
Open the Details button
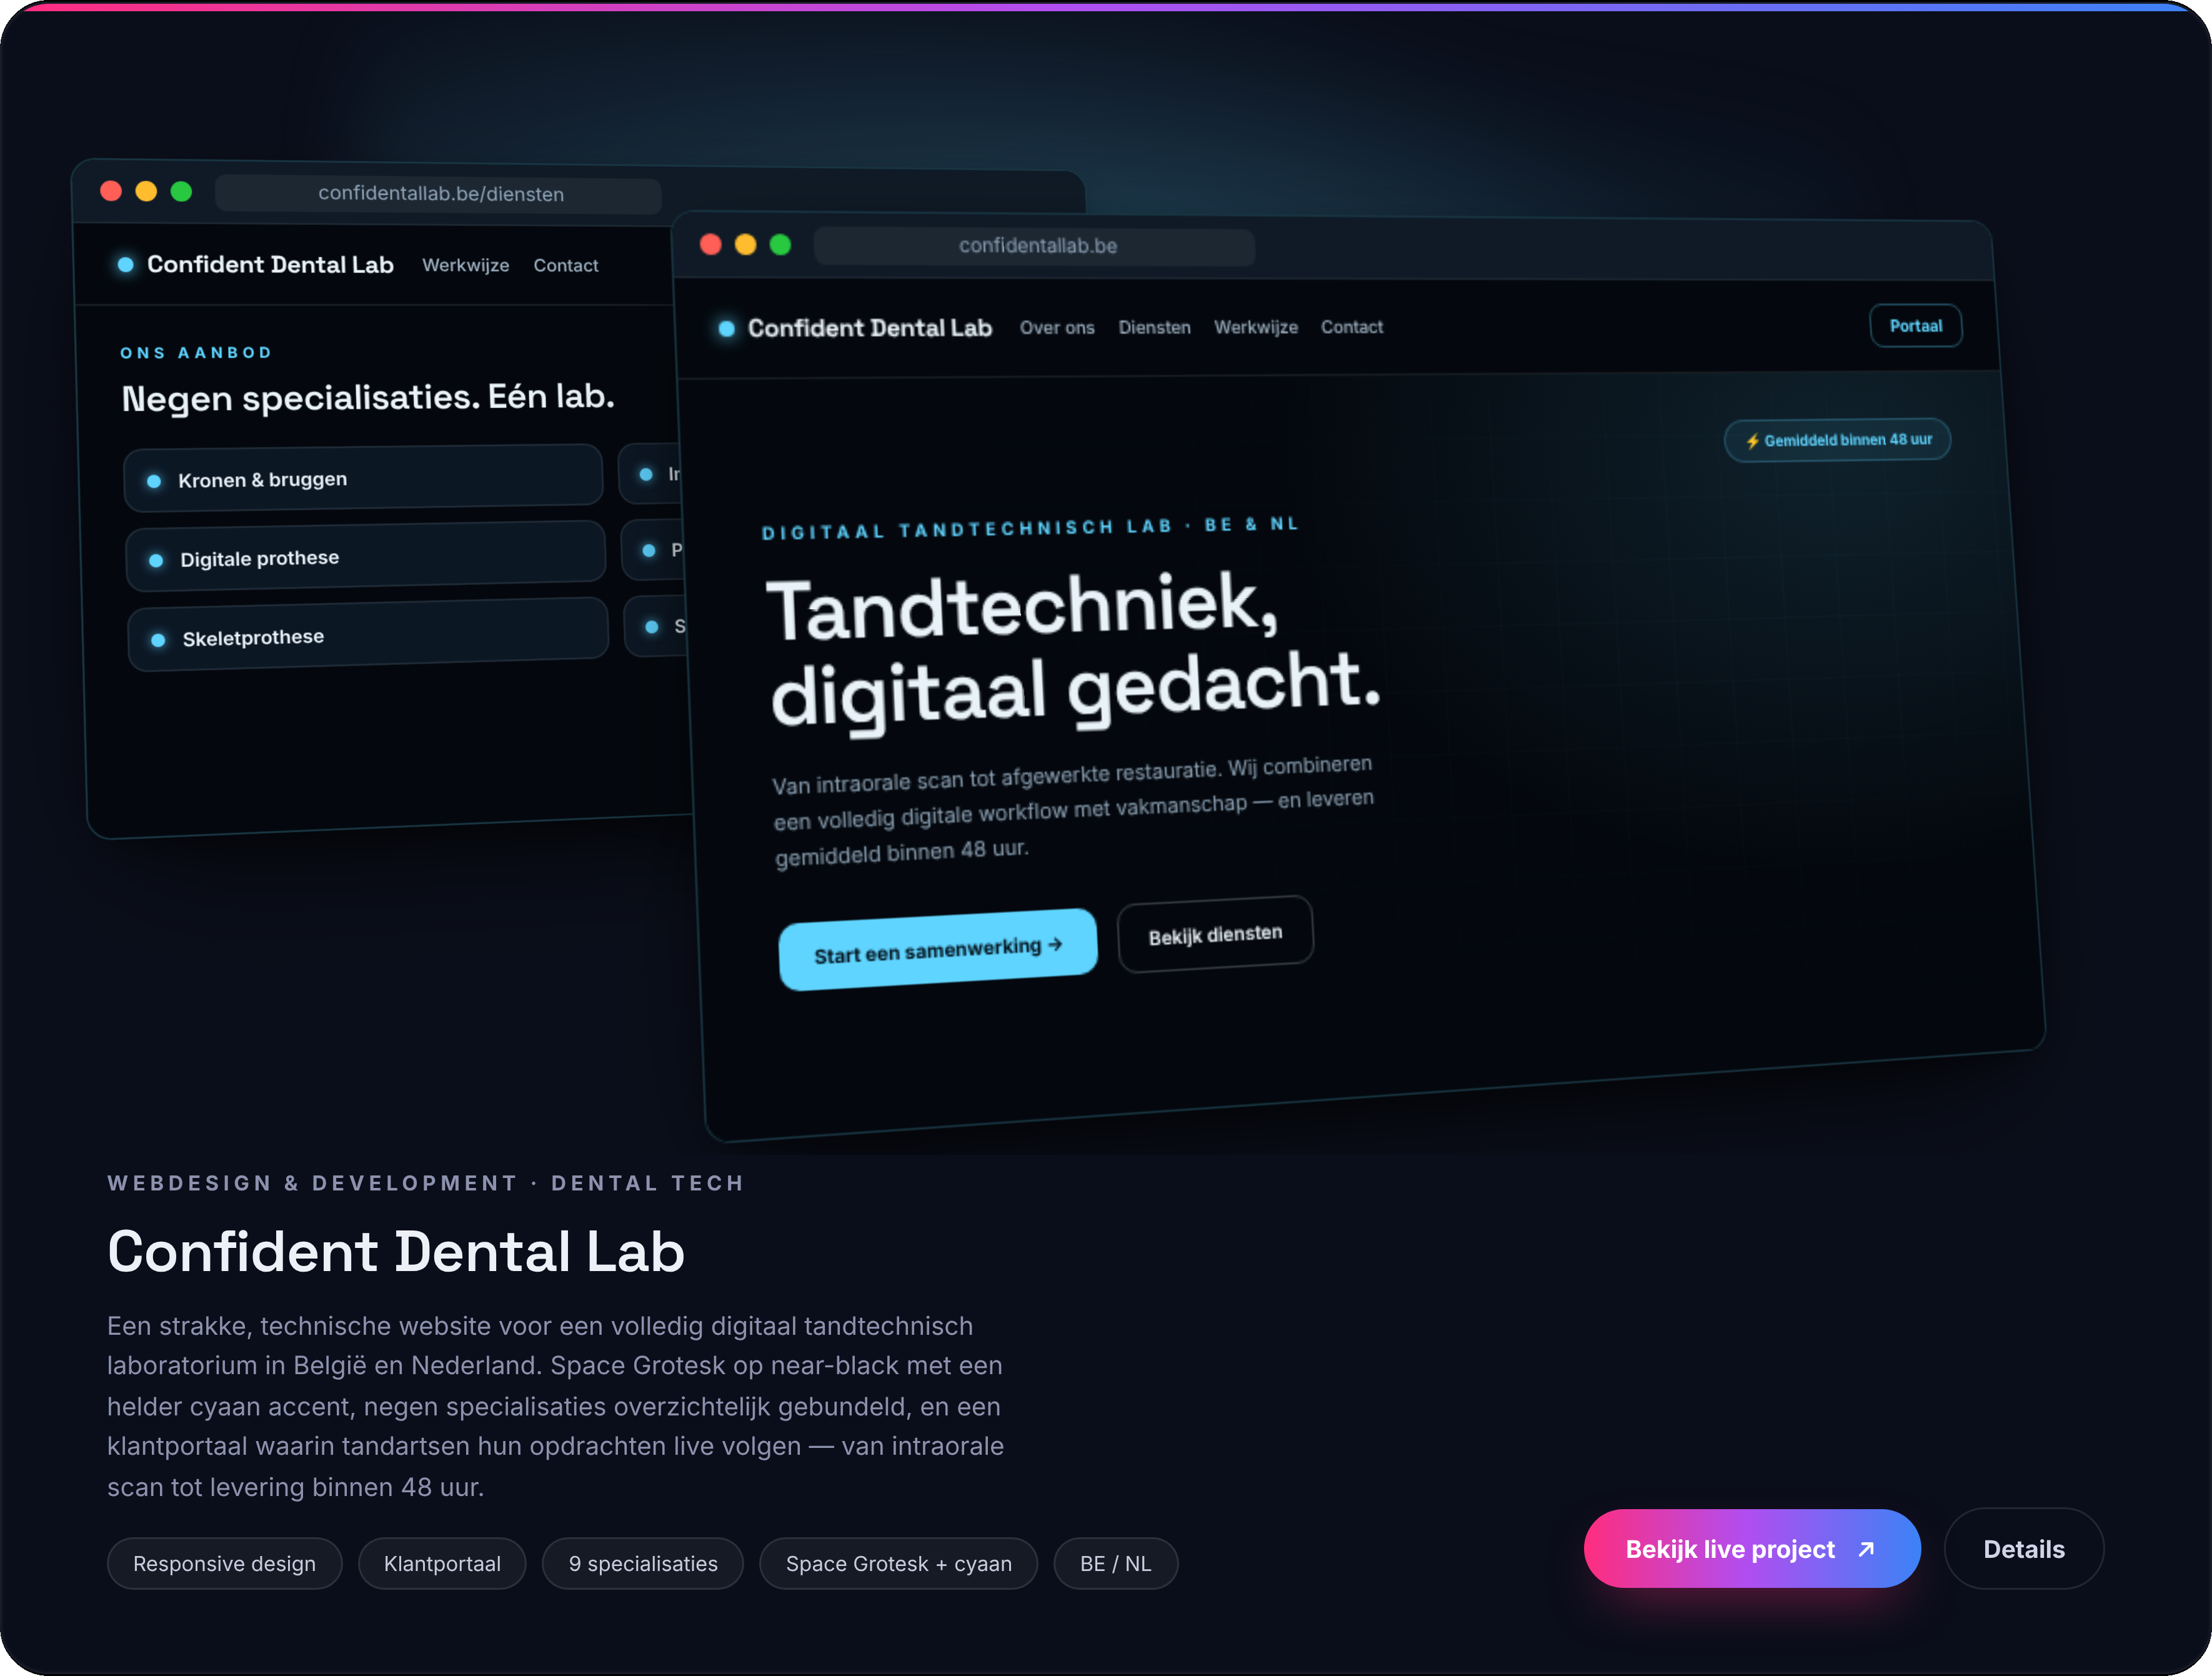[2023, 1548]
